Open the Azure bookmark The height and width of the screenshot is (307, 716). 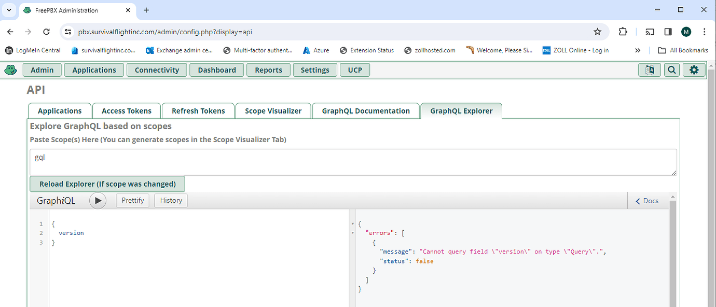click(315, 50)
